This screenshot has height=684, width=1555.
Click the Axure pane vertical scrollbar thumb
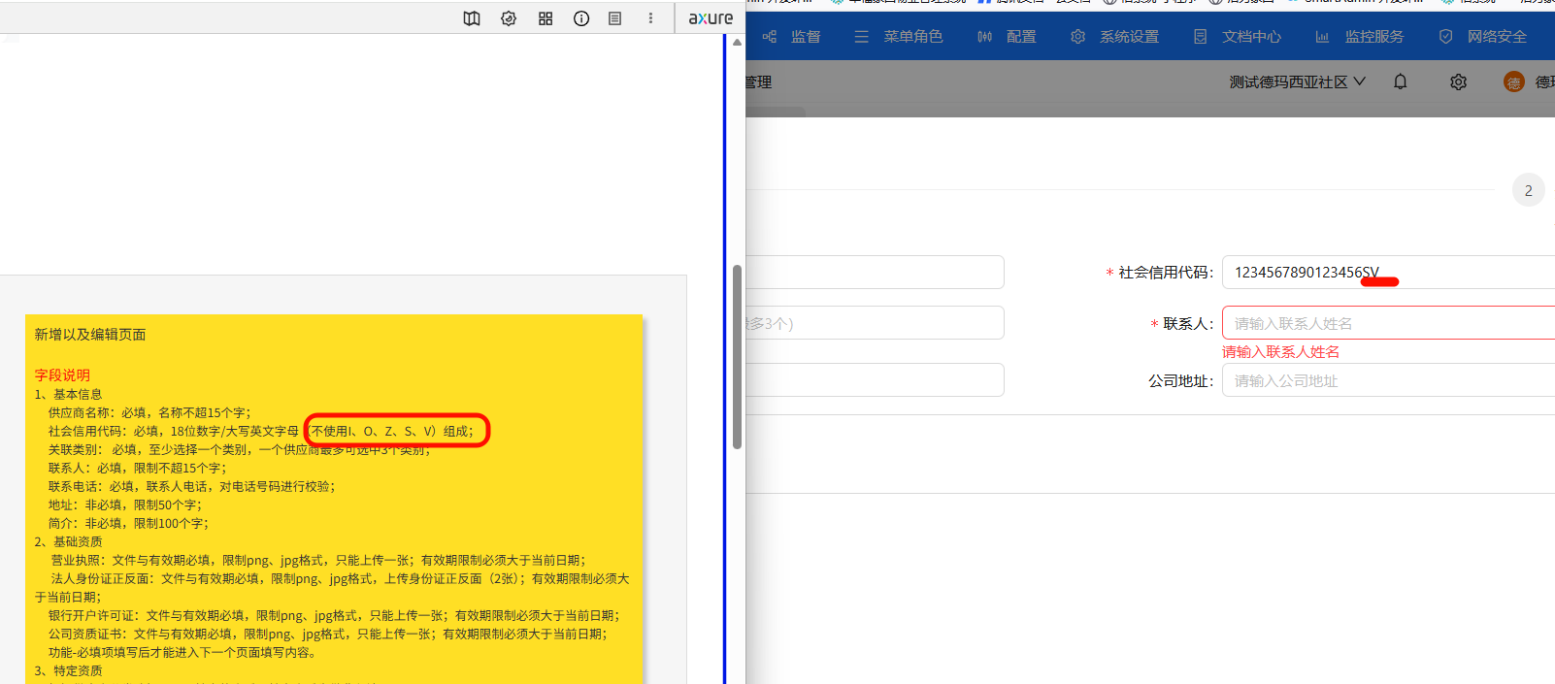click(x=737, y=357)
